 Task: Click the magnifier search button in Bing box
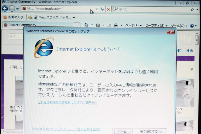pyautogui.click(x=192, y=10)
